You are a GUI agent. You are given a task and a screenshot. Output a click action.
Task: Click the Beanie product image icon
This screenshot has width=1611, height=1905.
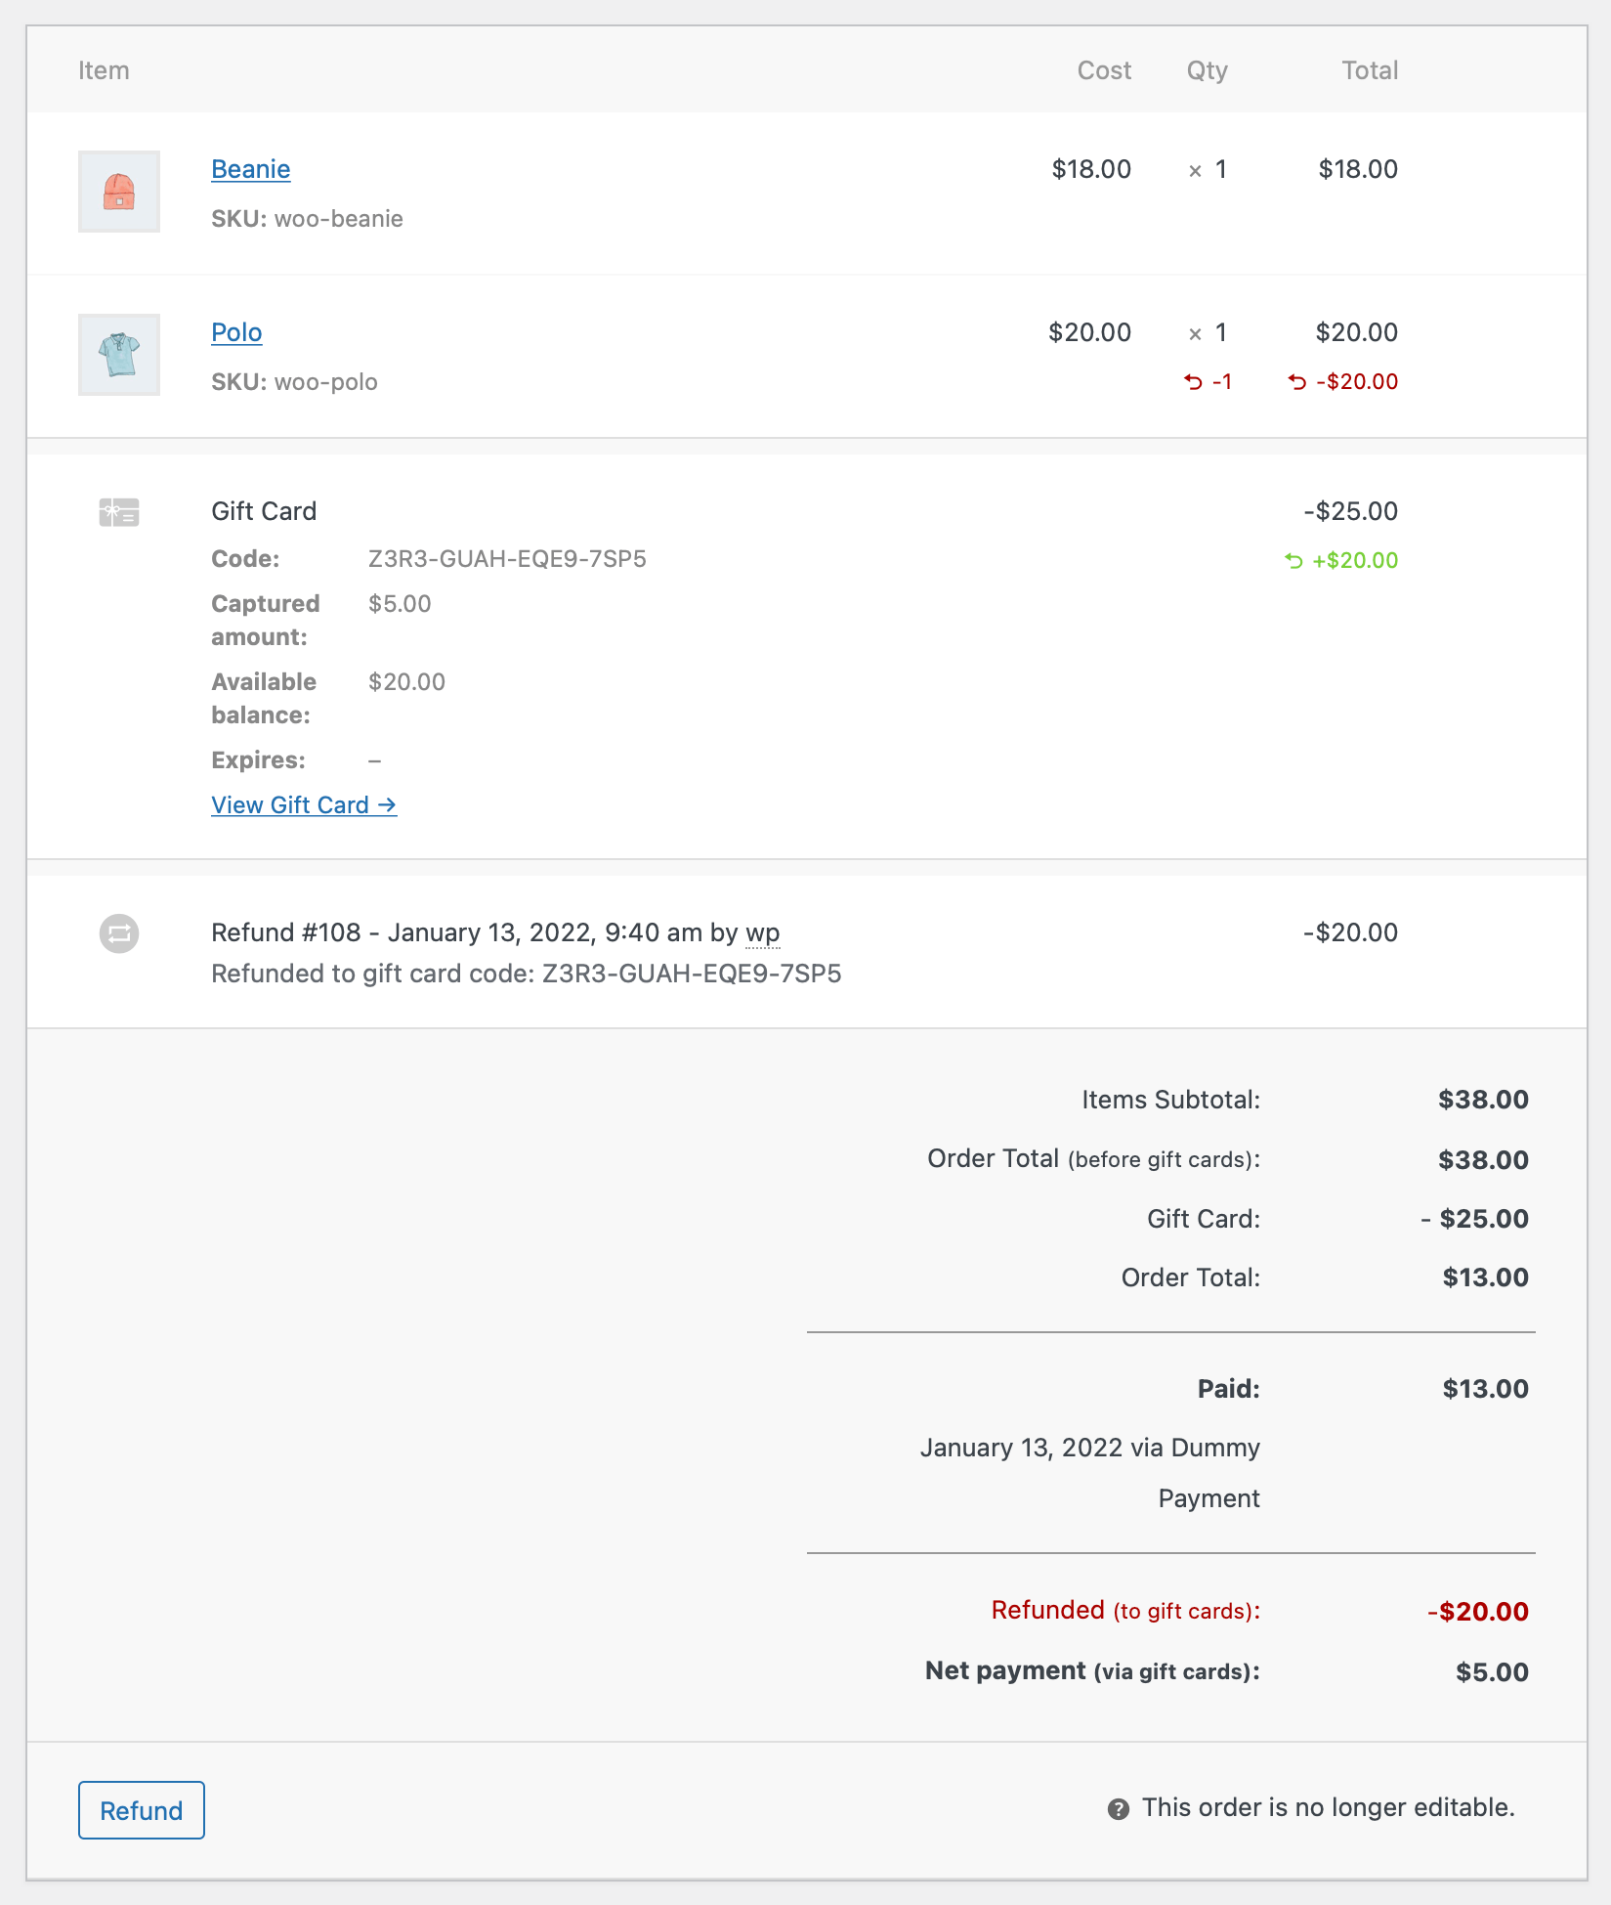tap(118, 192)
